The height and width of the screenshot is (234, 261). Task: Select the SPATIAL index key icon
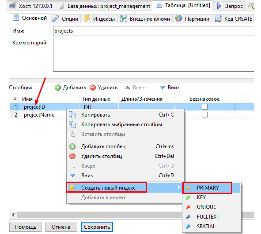pyautogui.click(x=188, y=226)
